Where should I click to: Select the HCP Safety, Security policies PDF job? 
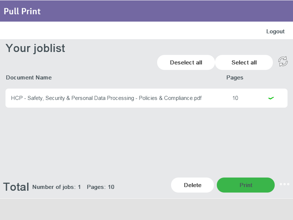[106, 98]
